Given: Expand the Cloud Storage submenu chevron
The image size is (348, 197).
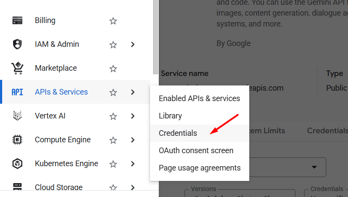Looking at the screenshot, I should (x=133, y=187).
